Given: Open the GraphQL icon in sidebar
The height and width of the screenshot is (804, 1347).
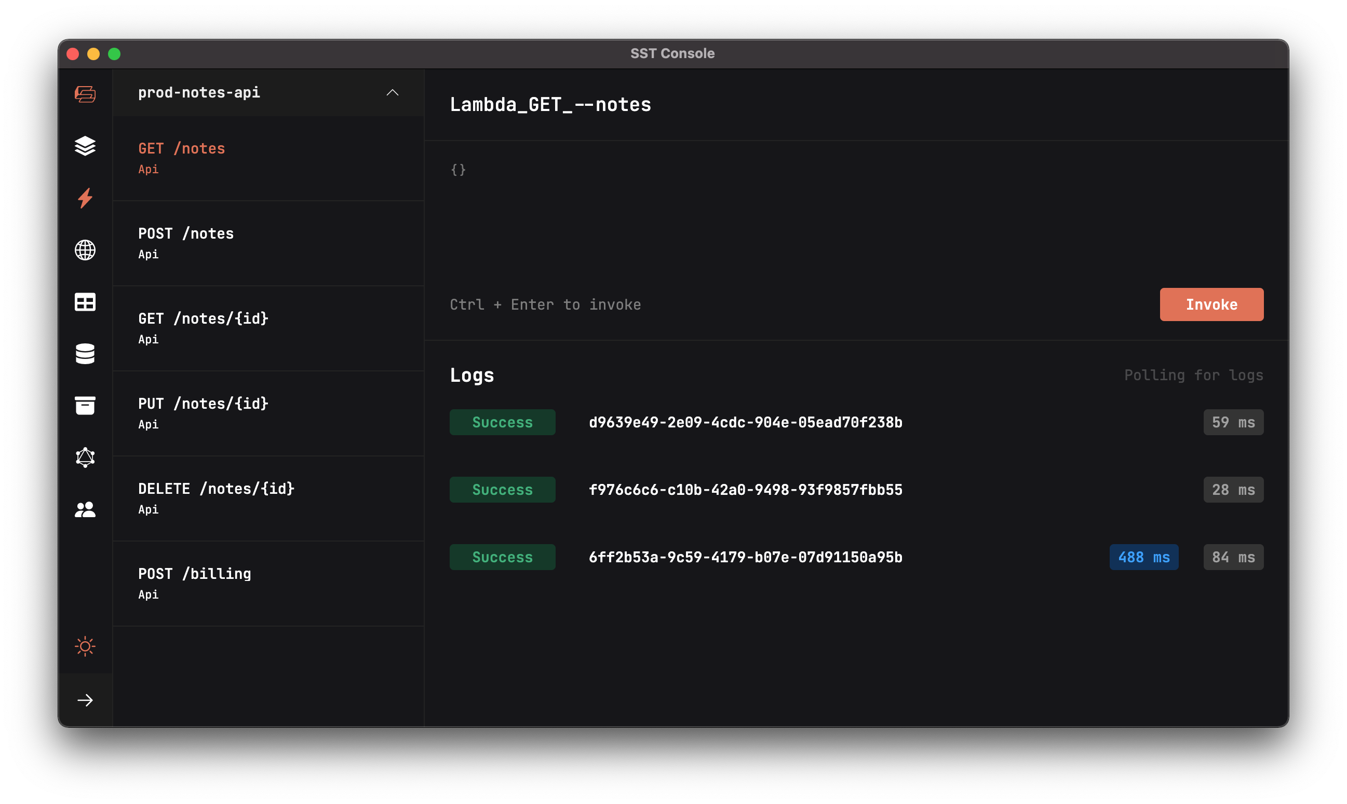Looking at the screenshot, I should 85,458.
